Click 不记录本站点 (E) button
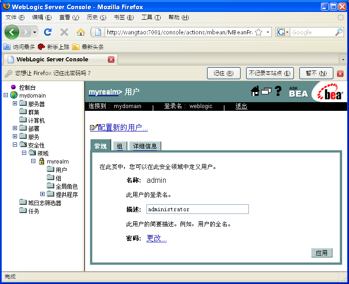349x284 pixels. click(270, 73)
